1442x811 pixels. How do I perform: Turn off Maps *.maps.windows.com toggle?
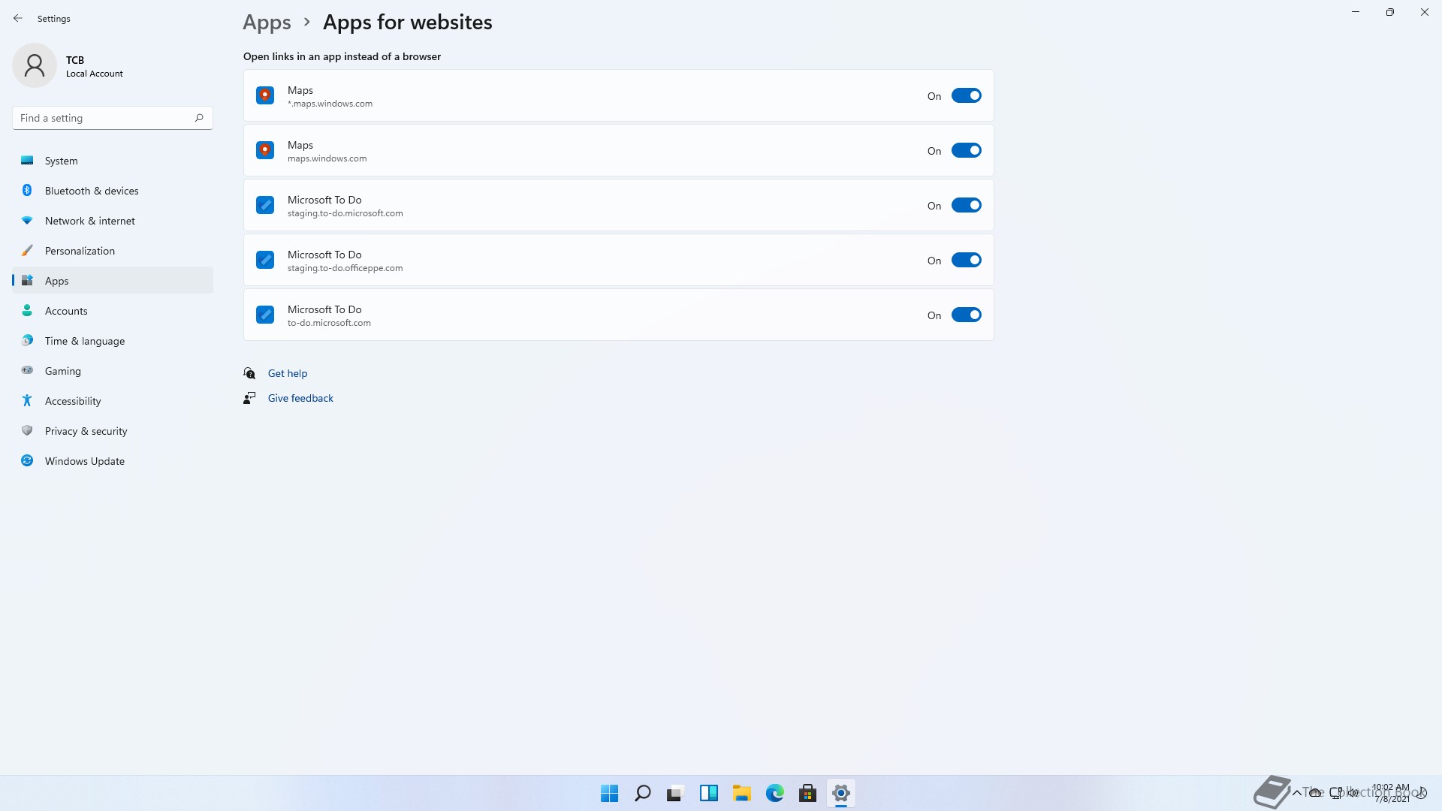[966, 95]
